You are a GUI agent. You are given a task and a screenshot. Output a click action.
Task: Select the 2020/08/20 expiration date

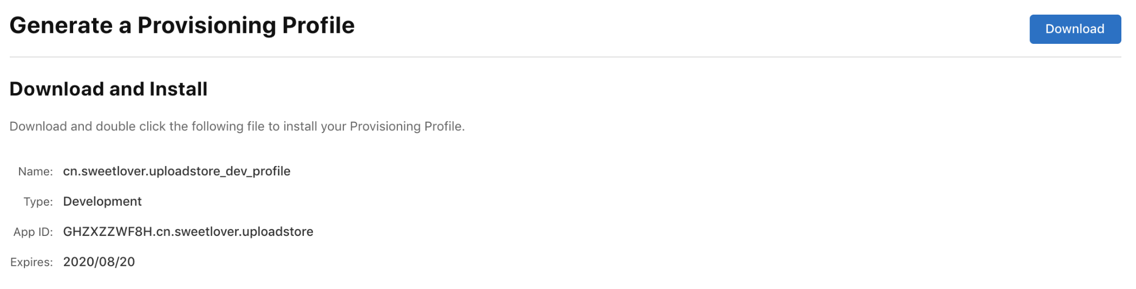[x=99, y=262]
